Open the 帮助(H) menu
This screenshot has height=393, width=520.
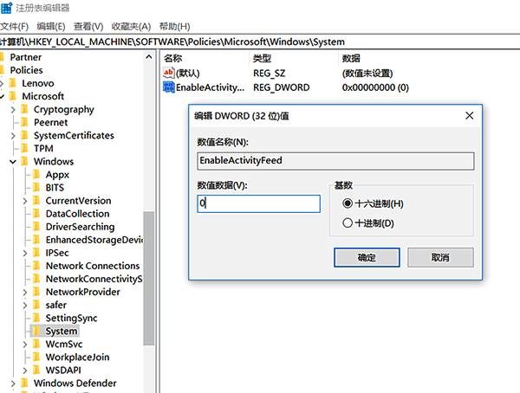tap(174, 26)
